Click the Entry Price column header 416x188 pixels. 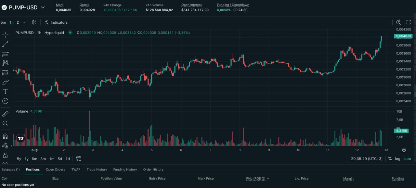pos(157,179)
